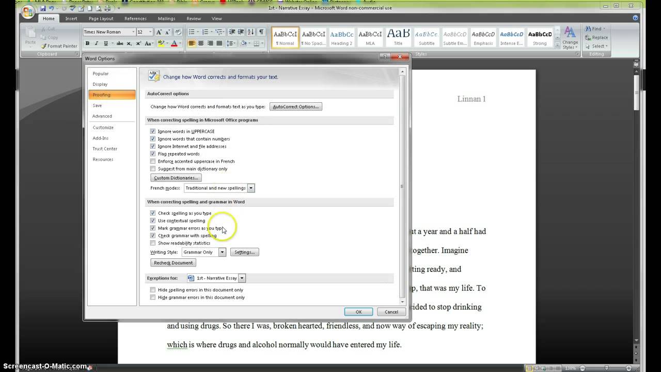Click the Align Right icon
The width and height of the screenshot is (661, 372).
pos(210,43)
